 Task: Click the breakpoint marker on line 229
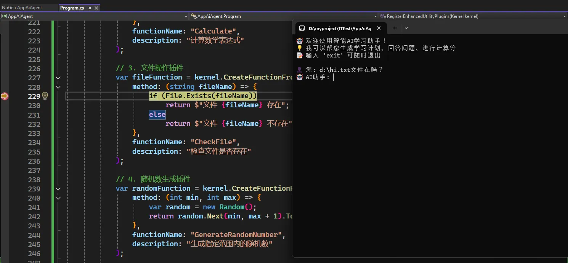(5, 96)
